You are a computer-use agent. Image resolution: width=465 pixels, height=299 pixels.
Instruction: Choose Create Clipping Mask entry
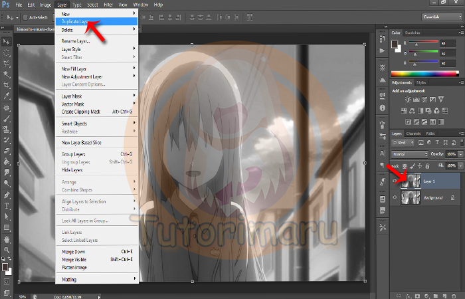[97, 112]
